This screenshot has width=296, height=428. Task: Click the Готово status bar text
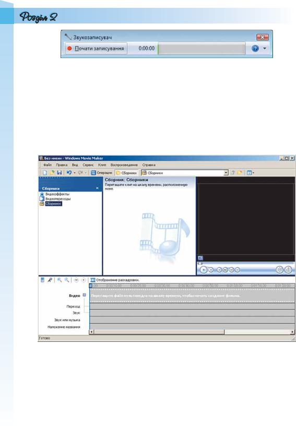coord(44,338)
